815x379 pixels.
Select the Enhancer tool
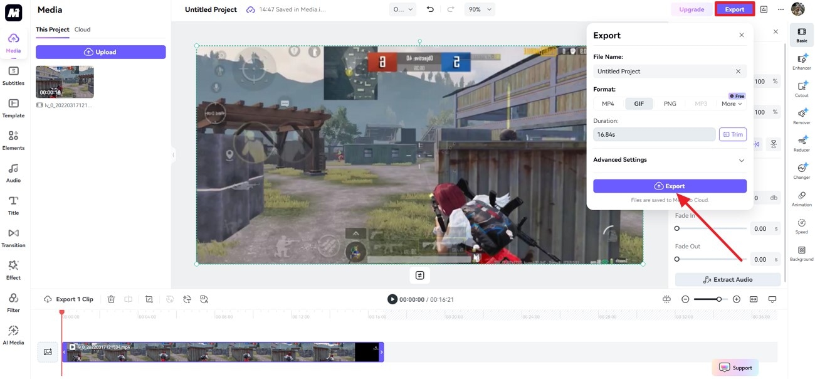click(x=802, y=62)
